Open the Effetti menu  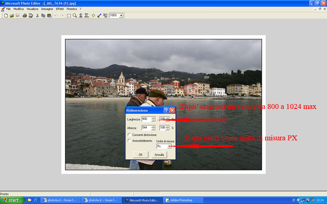(60, 9)
